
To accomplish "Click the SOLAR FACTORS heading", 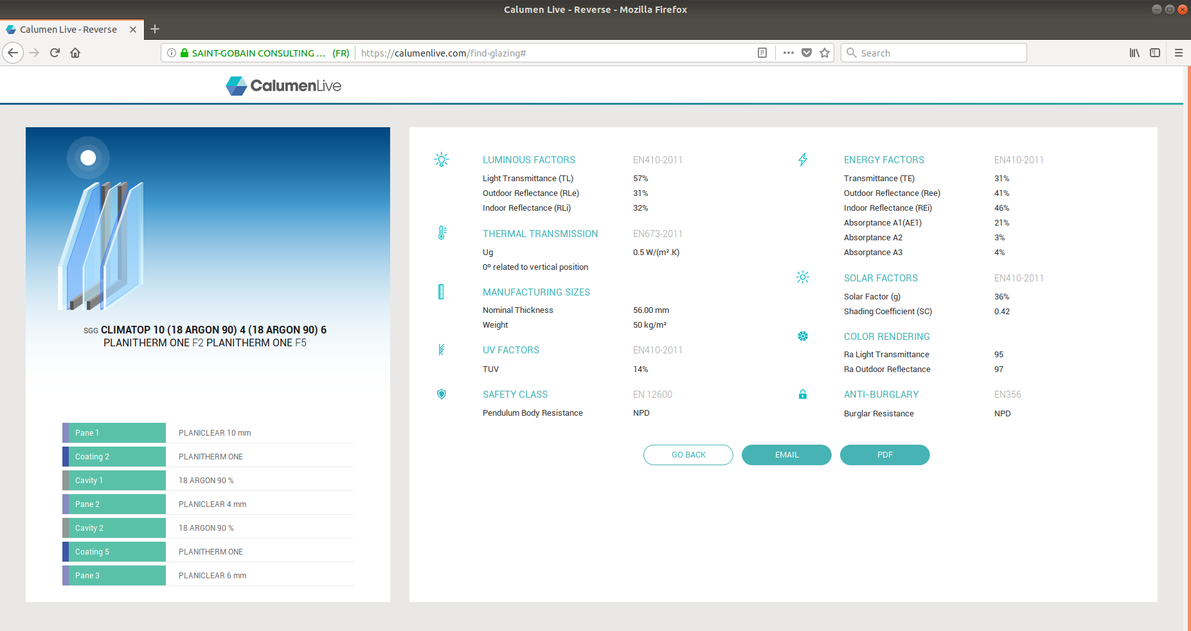I will (x=881, y=278).
